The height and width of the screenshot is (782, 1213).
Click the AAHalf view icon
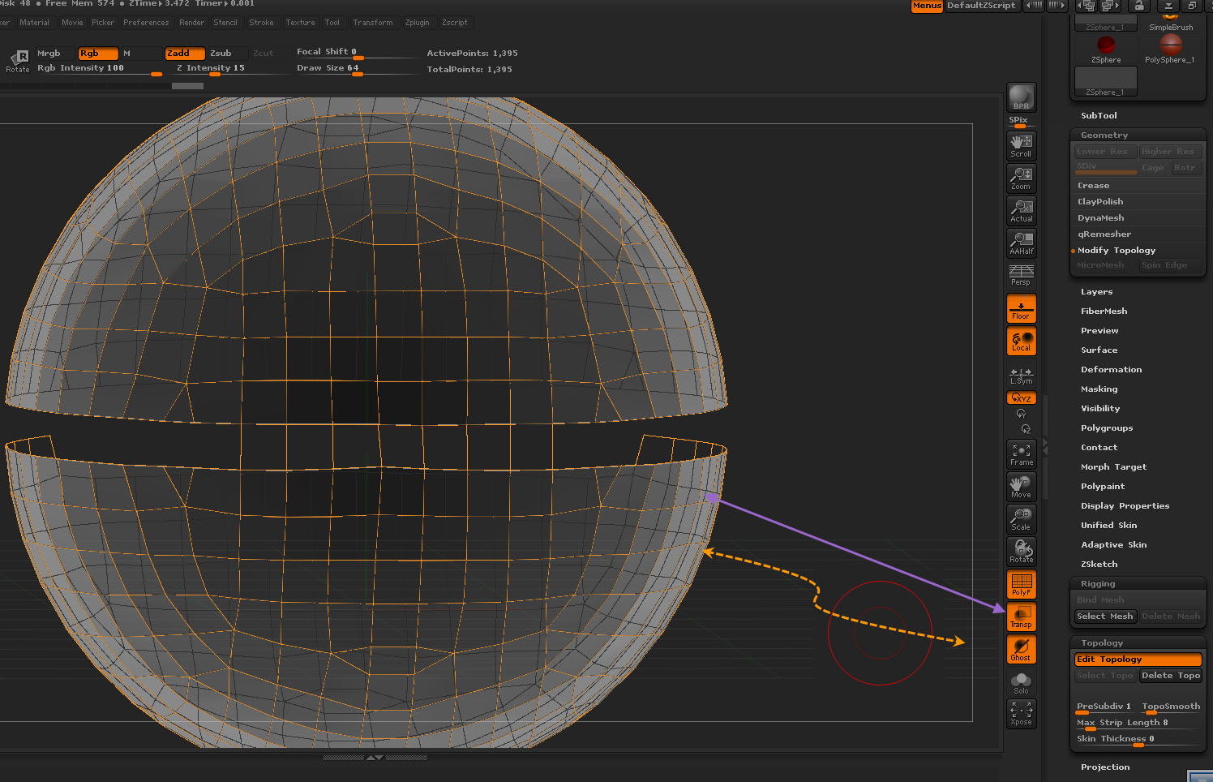pyautogui.click(x=1021, y=243)
